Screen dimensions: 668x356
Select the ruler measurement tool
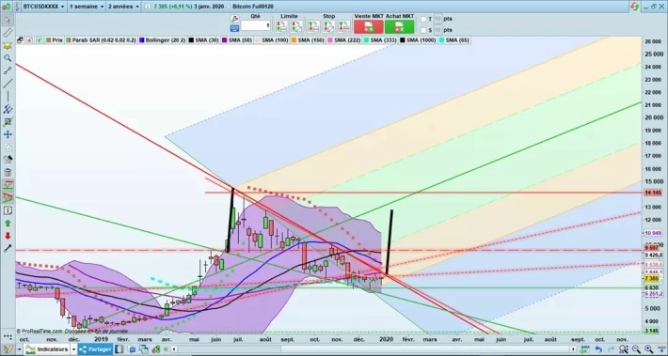8,33
